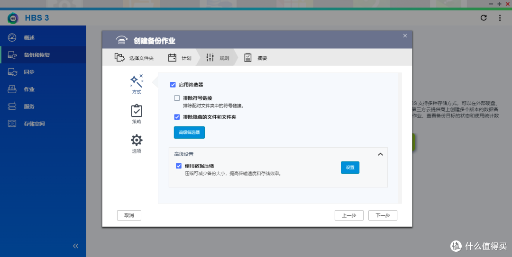The image size is (512, 257).
Task: Click the 备份和恢复 backup icon
Action: click(x=12, y=55)
